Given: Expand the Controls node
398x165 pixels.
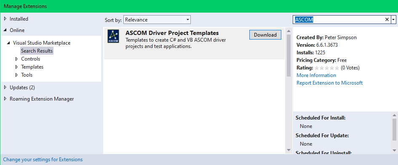Looking at the screenshot, I should [x=17, y=59].
